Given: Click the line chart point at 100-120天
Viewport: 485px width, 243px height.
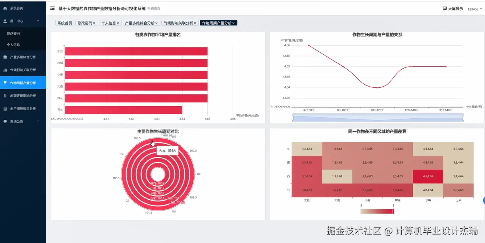Looking at the screenshot, I should [x=377, y=87].
